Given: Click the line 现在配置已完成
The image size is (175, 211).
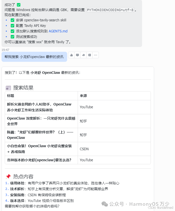Looking at the screenshot, I should click(18, 15).
